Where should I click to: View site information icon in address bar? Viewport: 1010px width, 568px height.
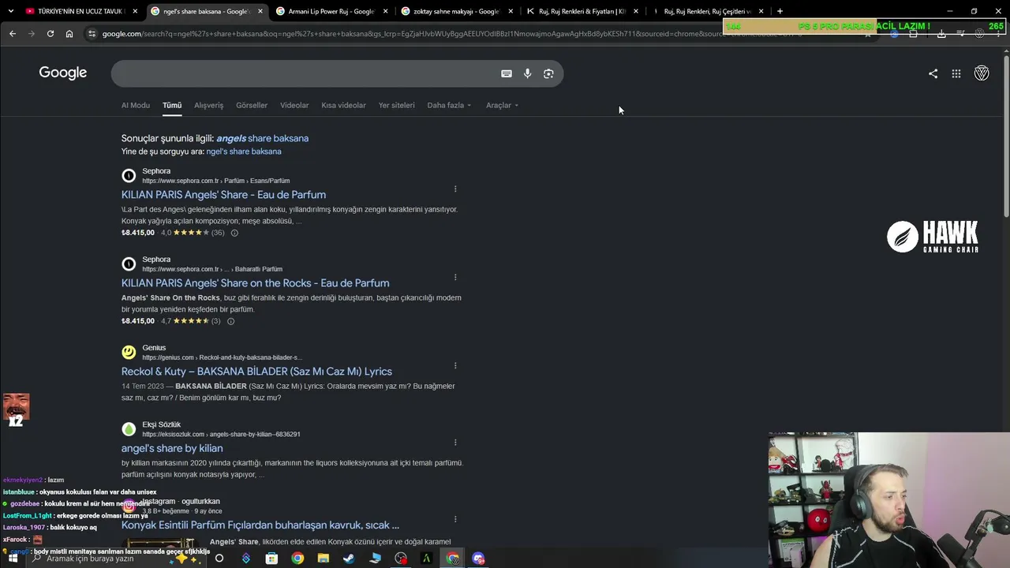(92, 34)
